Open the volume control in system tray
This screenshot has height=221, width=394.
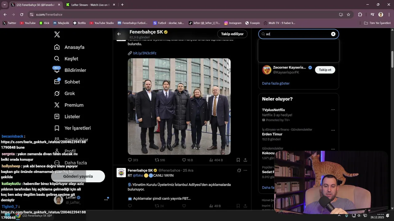tap(359, 215)
